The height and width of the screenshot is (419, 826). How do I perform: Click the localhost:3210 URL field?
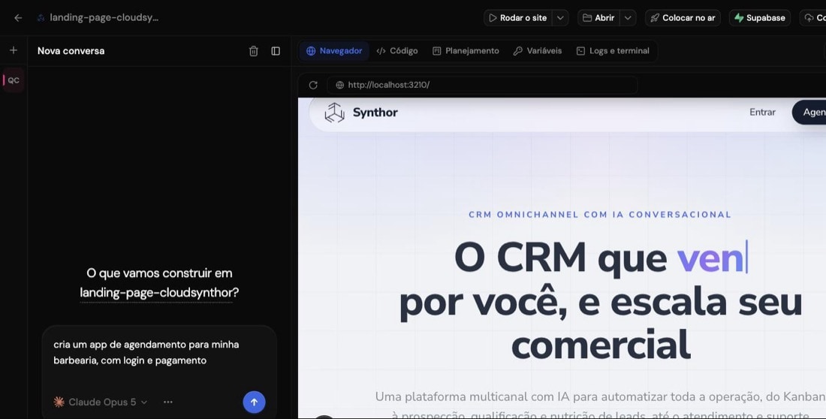click(x=482, y=85)
